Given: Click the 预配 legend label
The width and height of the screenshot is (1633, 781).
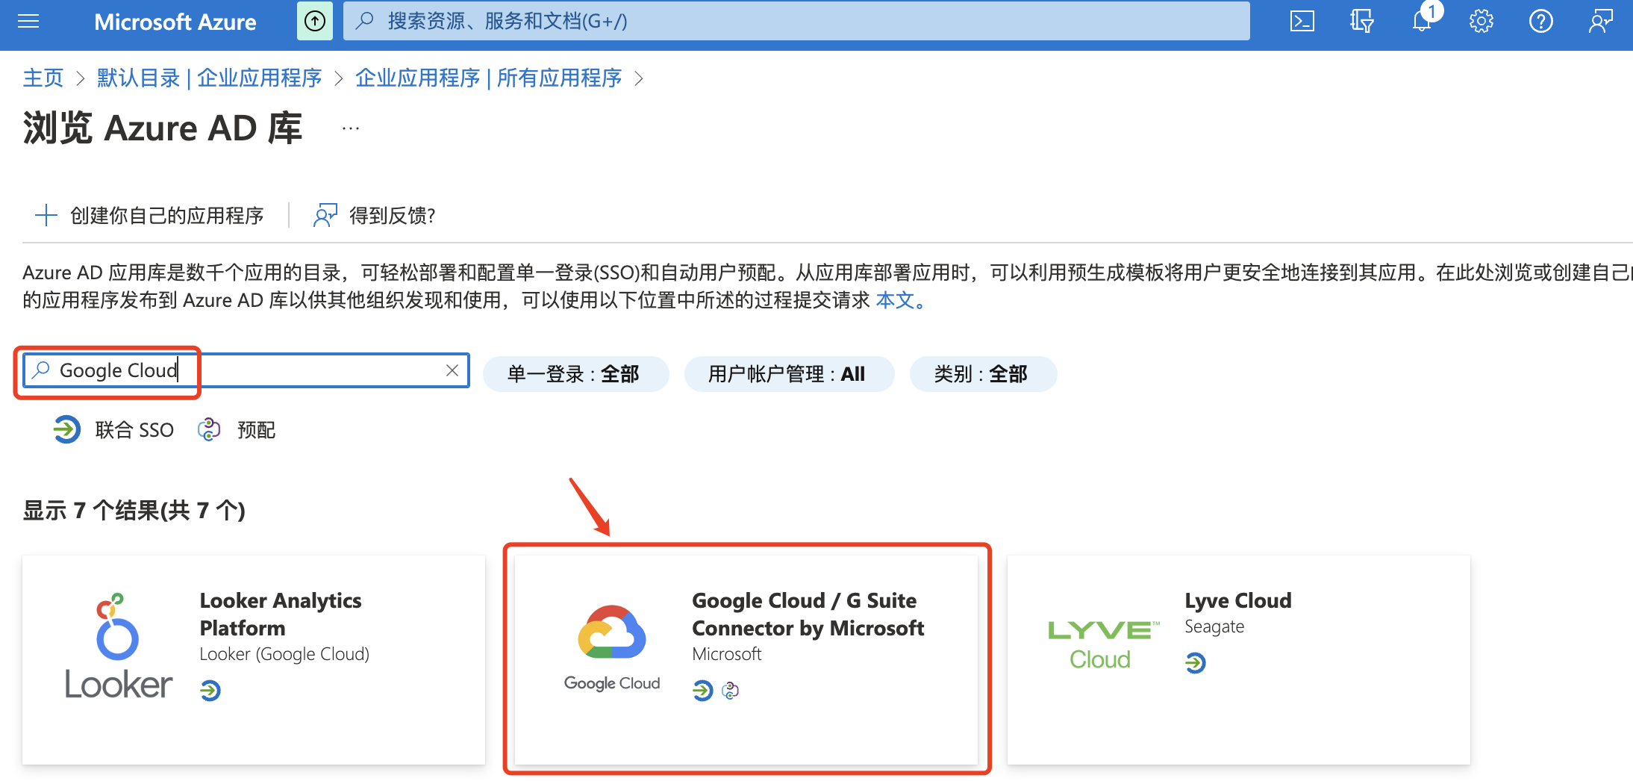Looking at the screenshot, I should 256,430.
